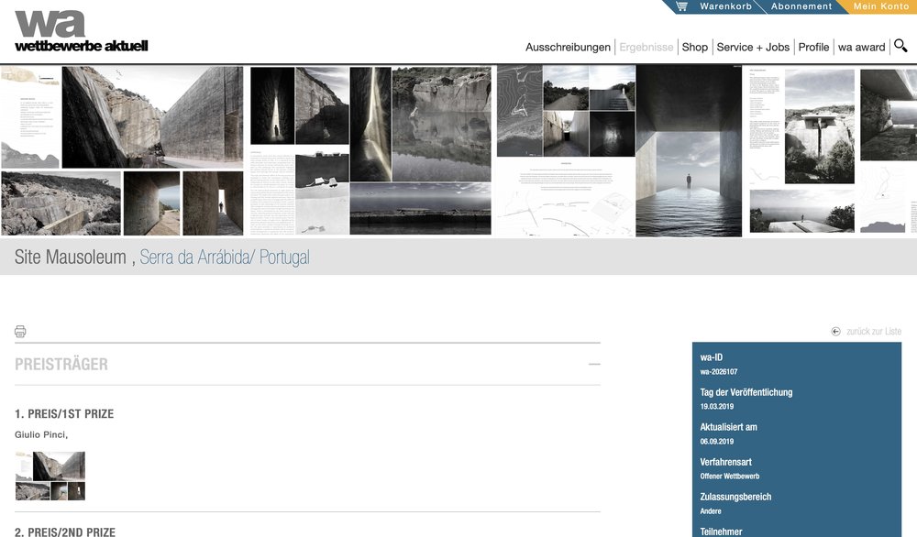This screenshot has height=537, width=917.
Task: Open the Ausschreibungen menu
Action: (x=568, y=48)
